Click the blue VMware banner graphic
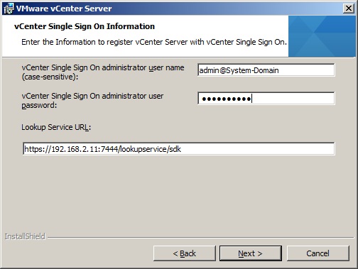 (x=322, y=36)
